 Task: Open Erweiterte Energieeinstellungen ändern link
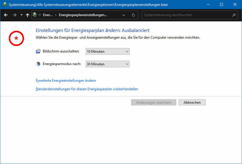(x=66, y=81)
